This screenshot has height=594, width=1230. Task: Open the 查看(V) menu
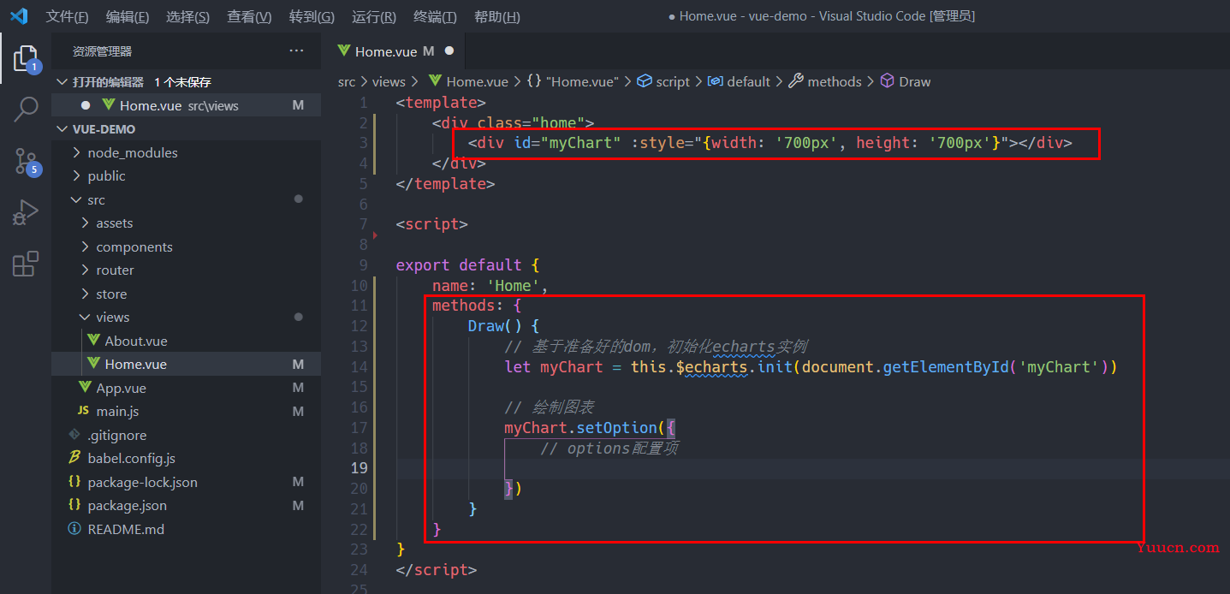[249, 17]
